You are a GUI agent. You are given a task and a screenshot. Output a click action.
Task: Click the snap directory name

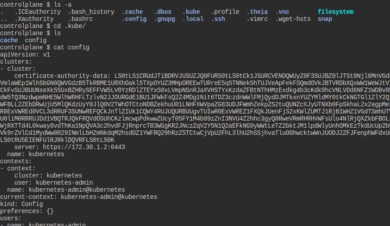325,19
